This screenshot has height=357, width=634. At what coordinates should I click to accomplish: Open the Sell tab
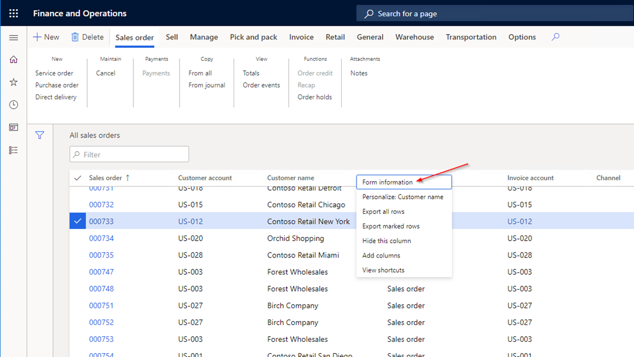pos(172,37)
